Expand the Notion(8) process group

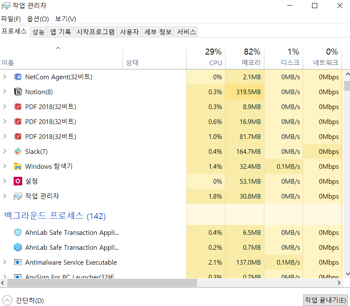5,92
